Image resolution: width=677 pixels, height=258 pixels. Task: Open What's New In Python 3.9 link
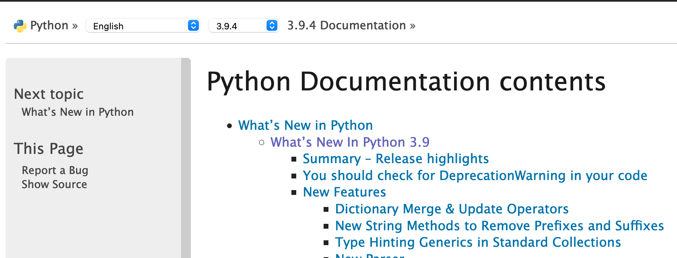click(350, 142)
